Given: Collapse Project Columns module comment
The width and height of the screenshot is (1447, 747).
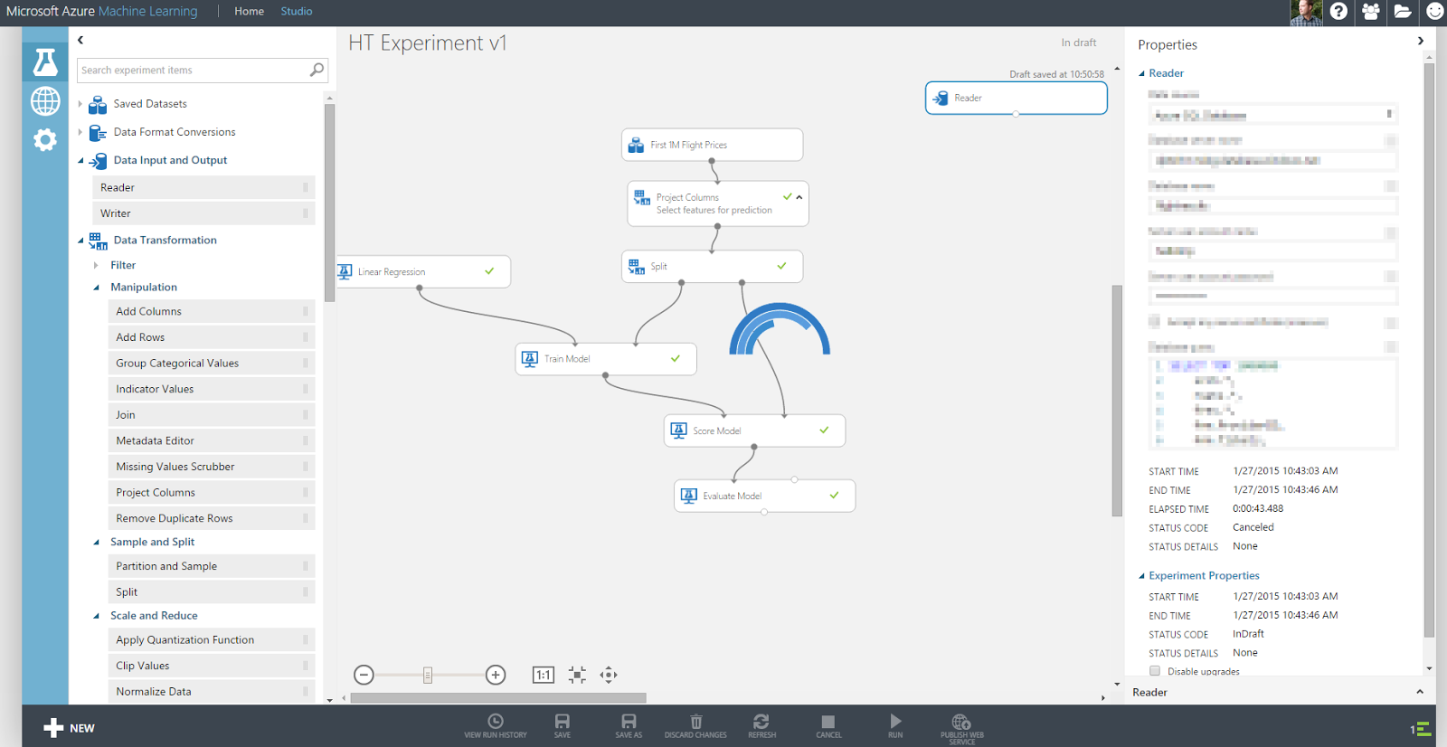Looking at the screenshot, I should (x=799, y=197).
